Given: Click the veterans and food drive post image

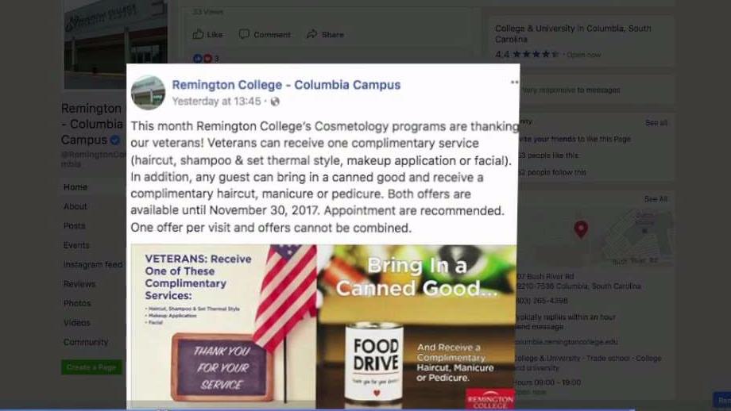Looking at the screenshot, I should coord(323,327).
